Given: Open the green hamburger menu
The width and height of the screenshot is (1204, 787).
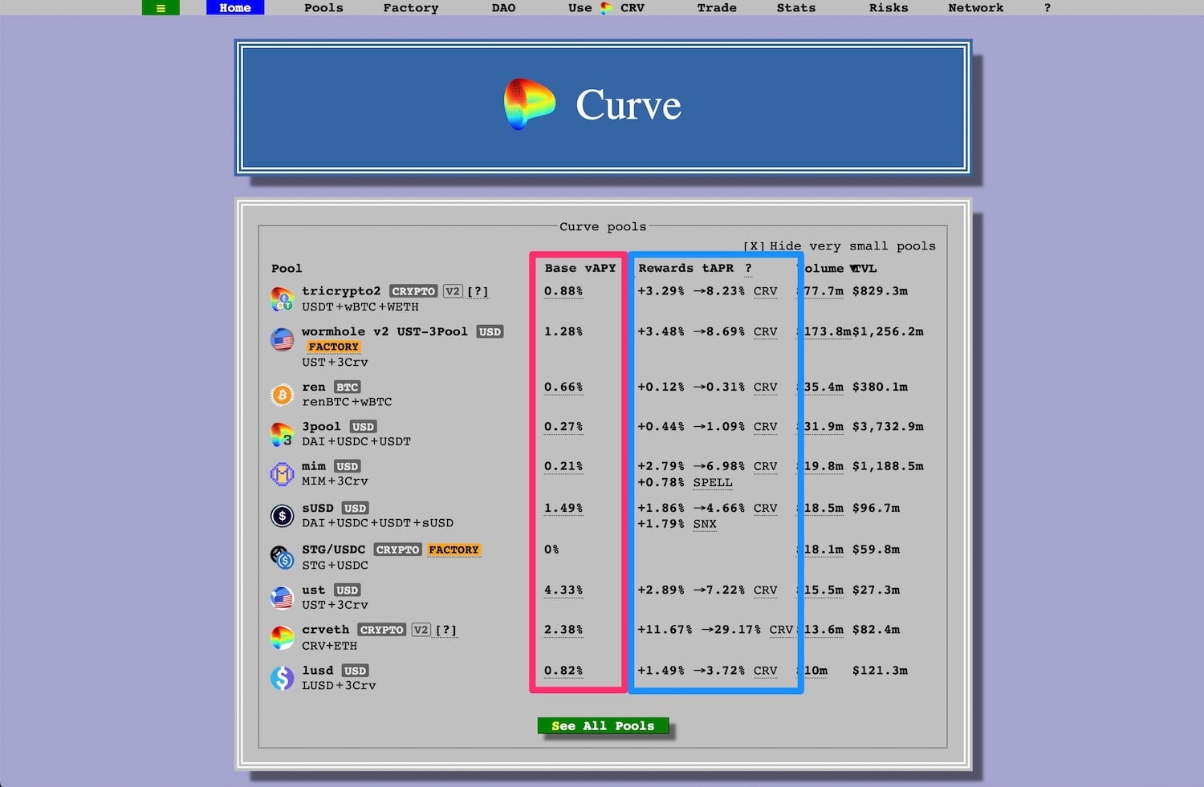Looking at the screenshot, I should point(161,8).
